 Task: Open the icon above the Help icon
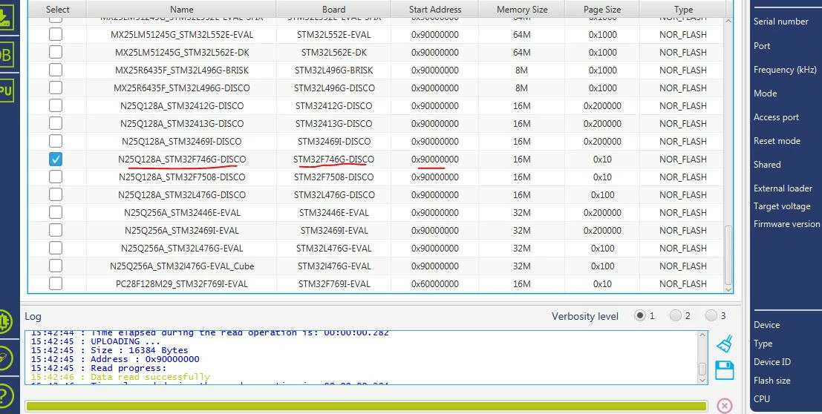pos(4,358)
